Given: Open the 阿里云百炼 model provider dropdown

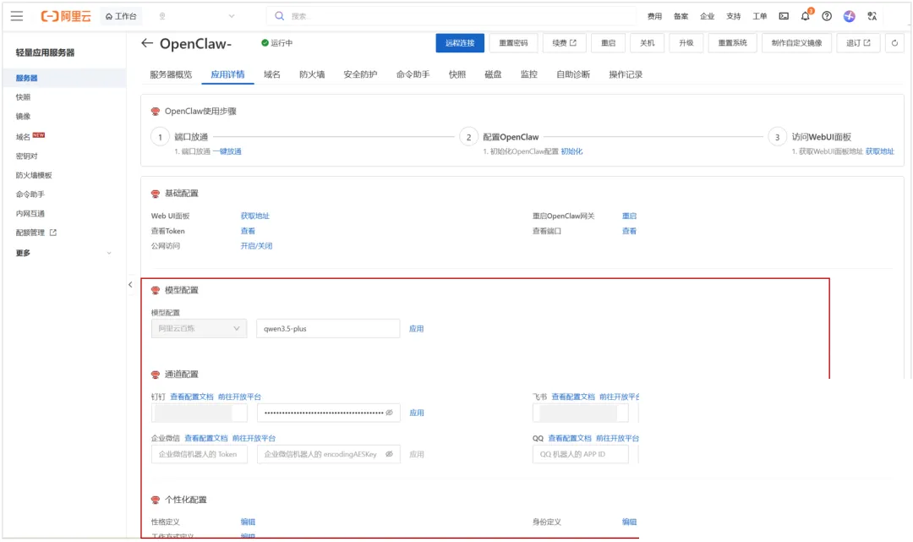Looking at the screenshot, I should point(199,328).
